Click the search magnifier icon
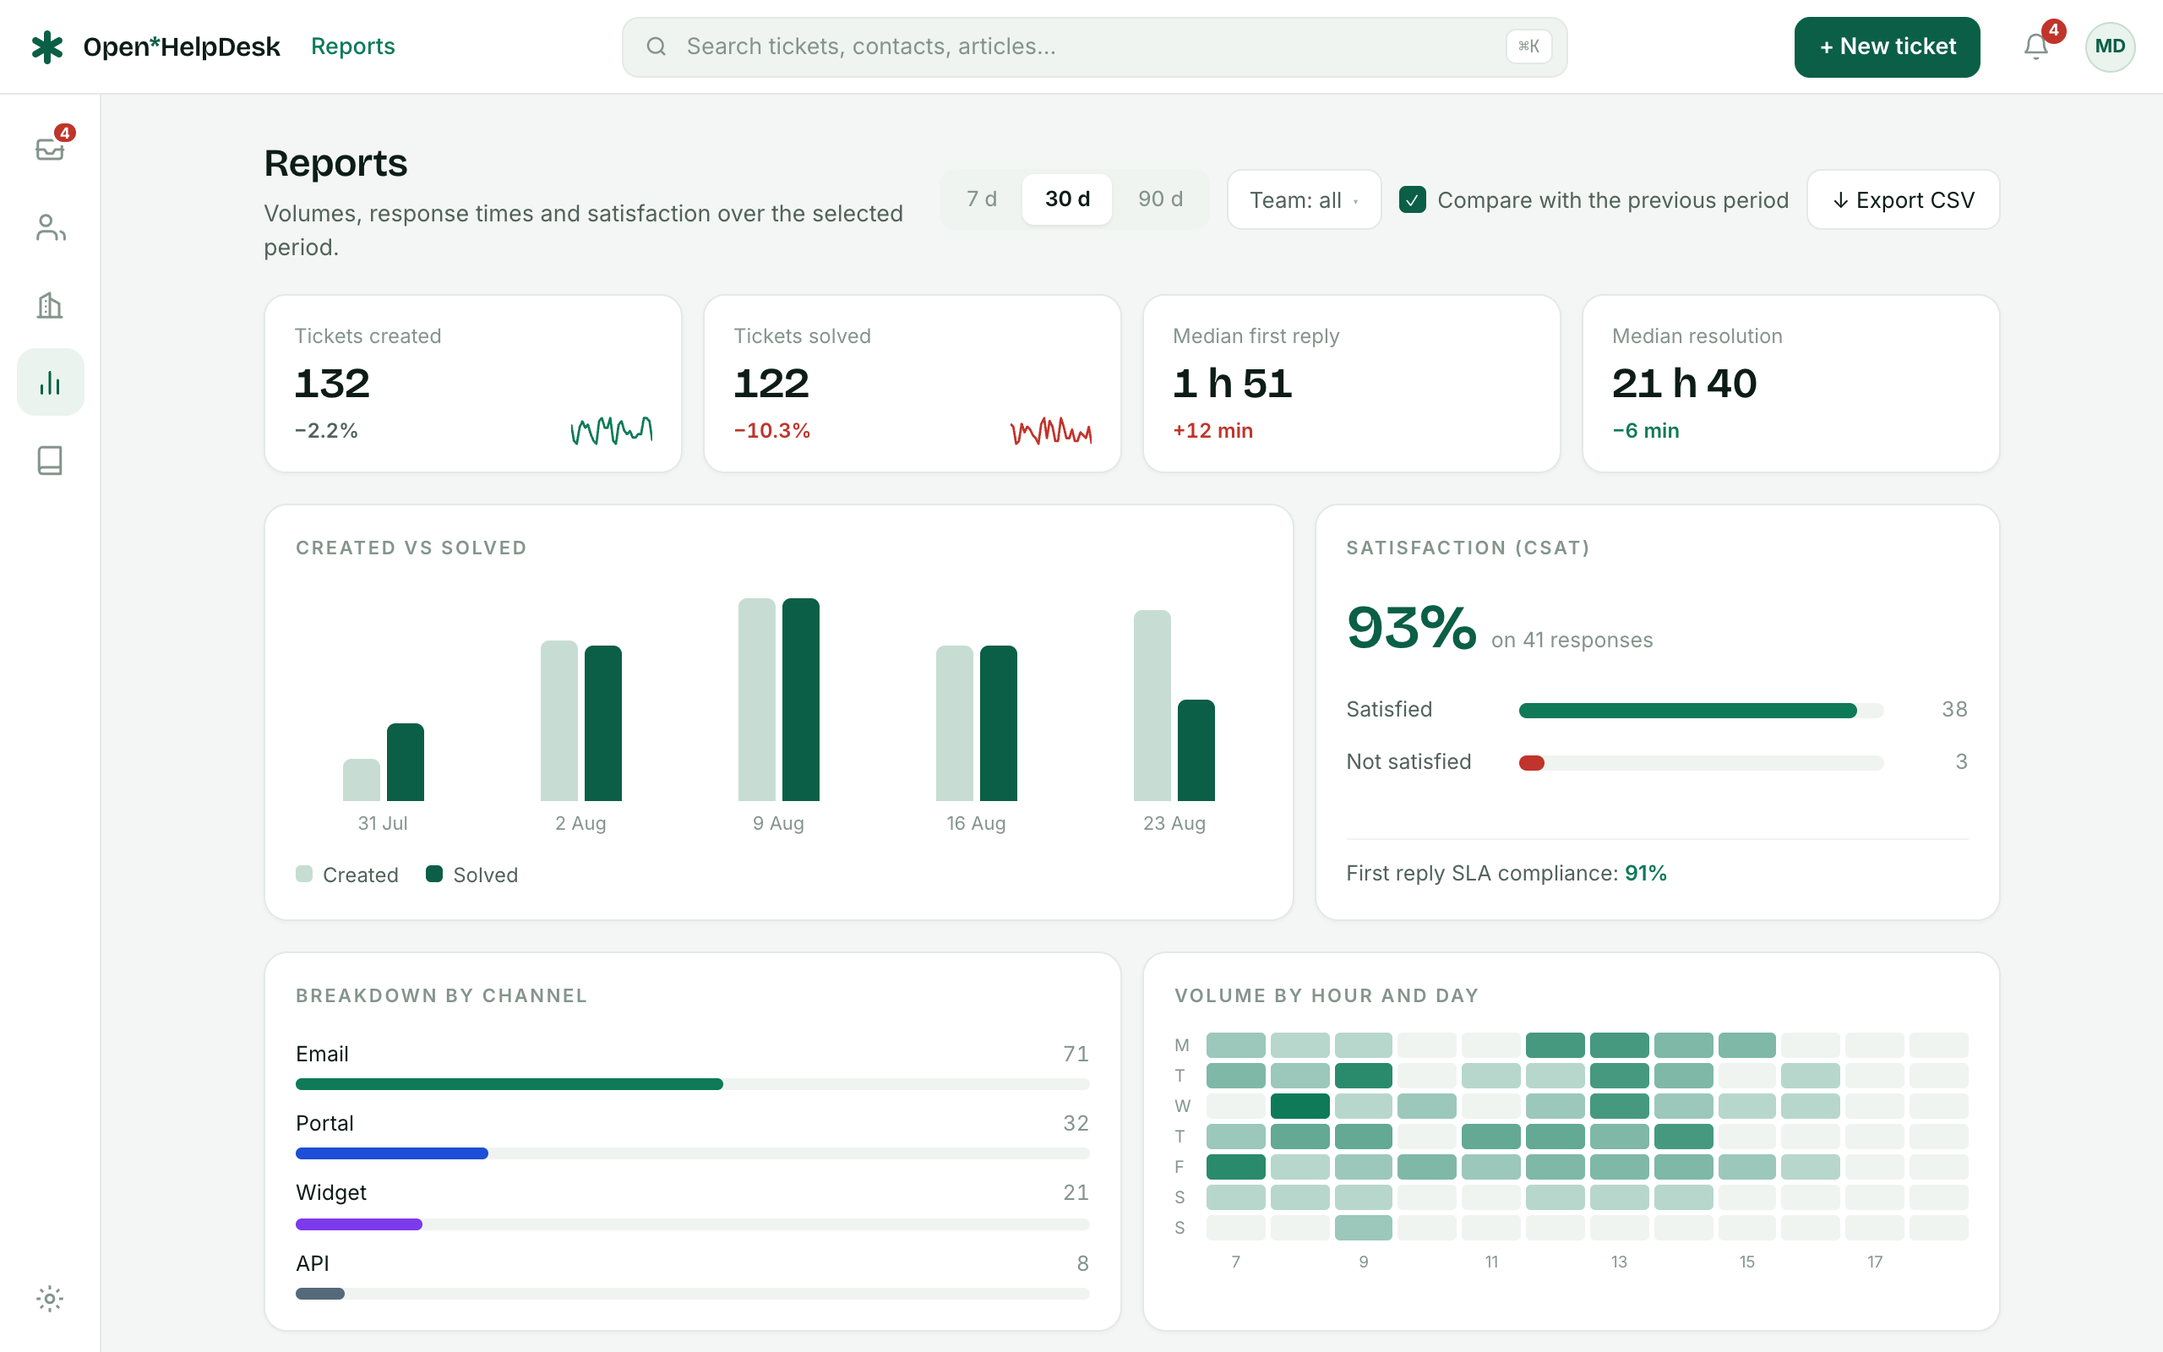The image size is (2163, 1352). pos(656,46)
